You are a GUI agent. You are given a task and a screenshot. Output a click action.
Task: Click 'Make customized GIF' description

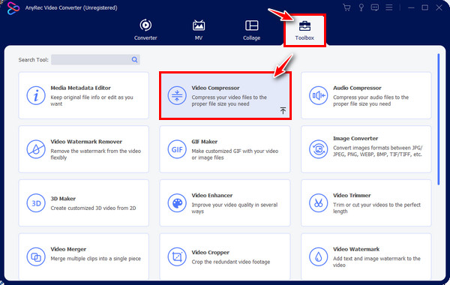tap(235, 154)
